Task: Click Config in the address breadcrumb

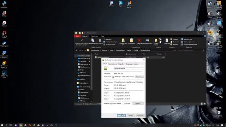Action: 136,50
